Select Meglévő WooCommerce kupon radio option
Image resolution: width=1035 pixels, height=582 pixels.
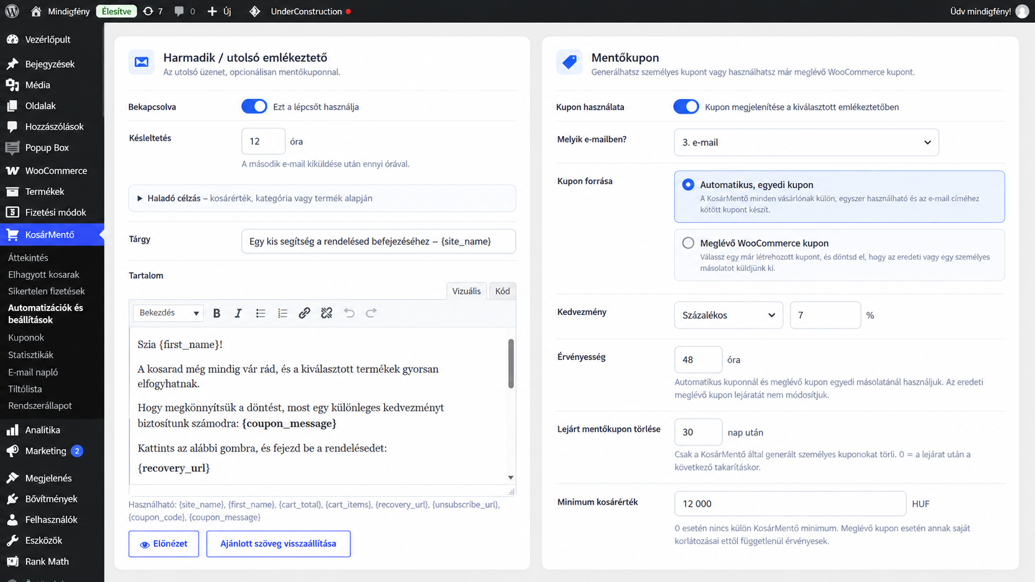pos(688,243)
